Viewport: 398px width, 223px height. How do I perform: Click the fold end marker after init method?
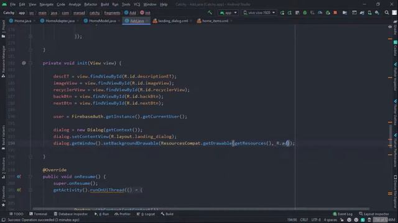(x=30, y=157)
